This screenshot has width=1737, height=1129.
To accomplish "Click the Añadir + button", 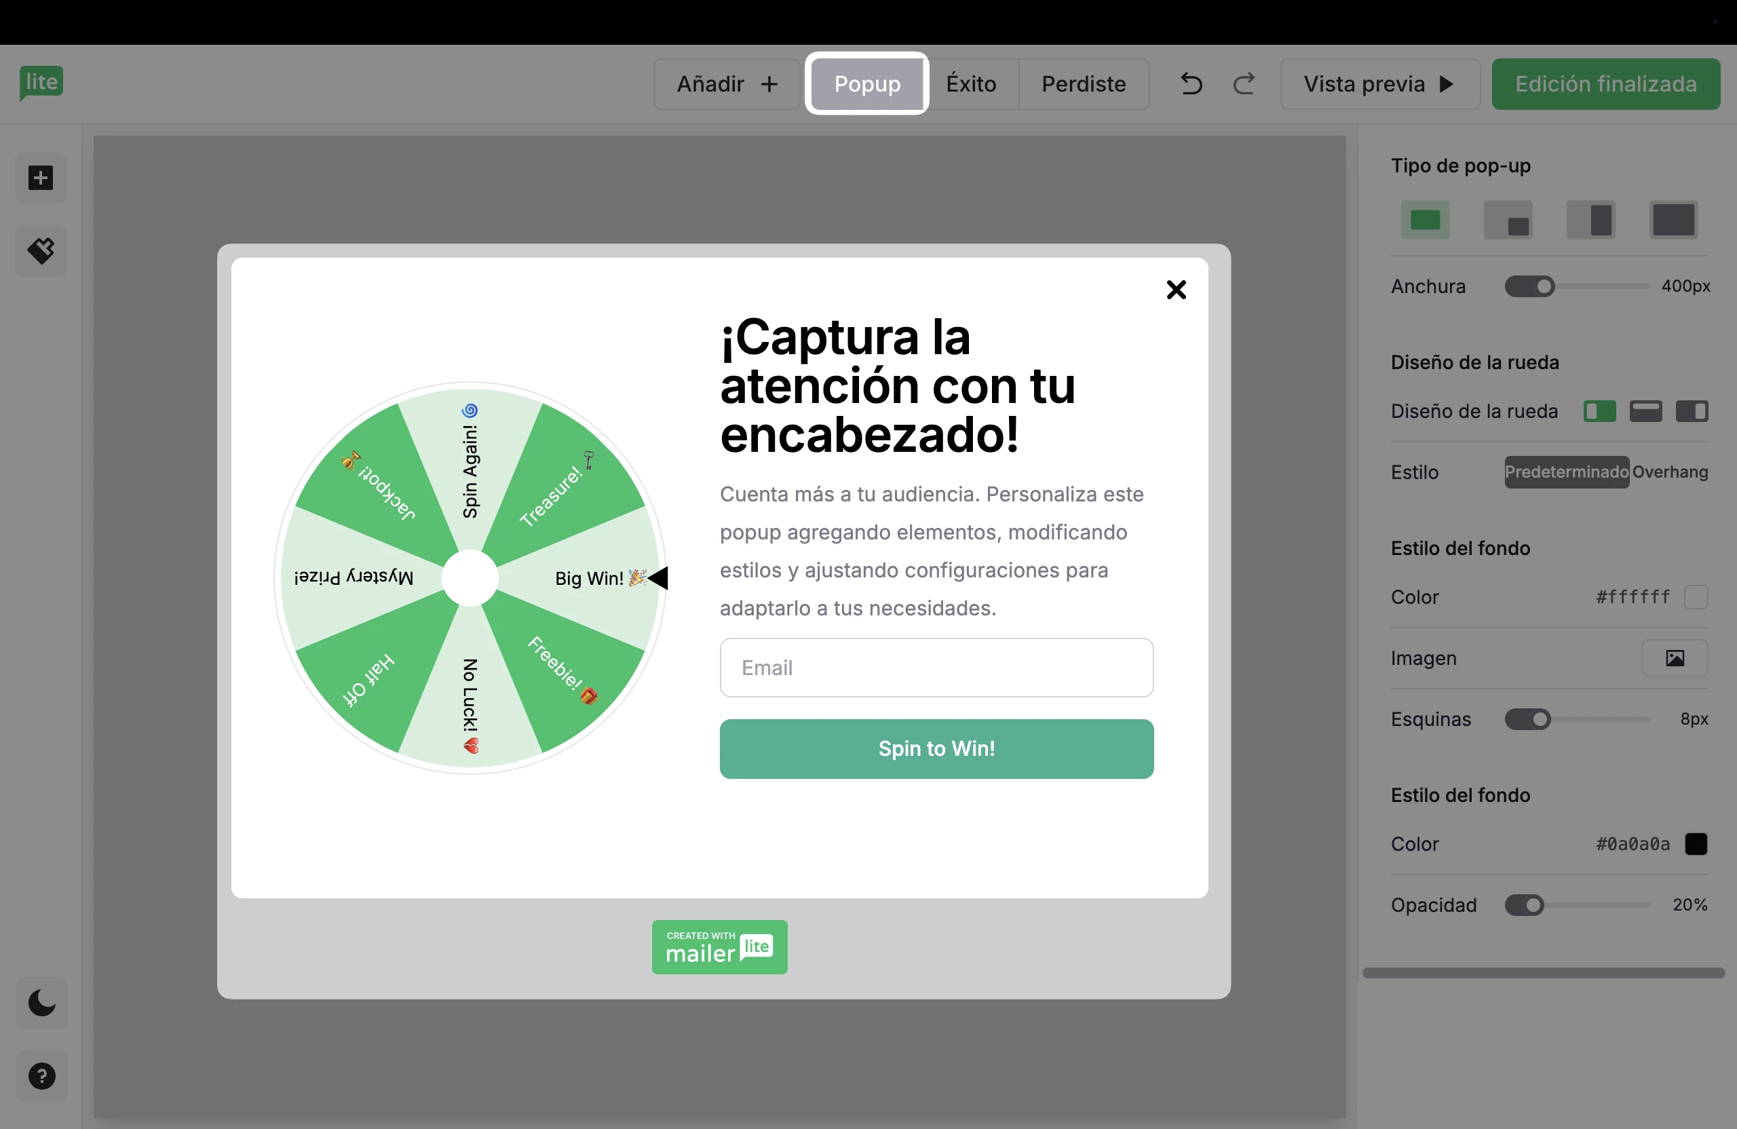I will tap(726, 84).
